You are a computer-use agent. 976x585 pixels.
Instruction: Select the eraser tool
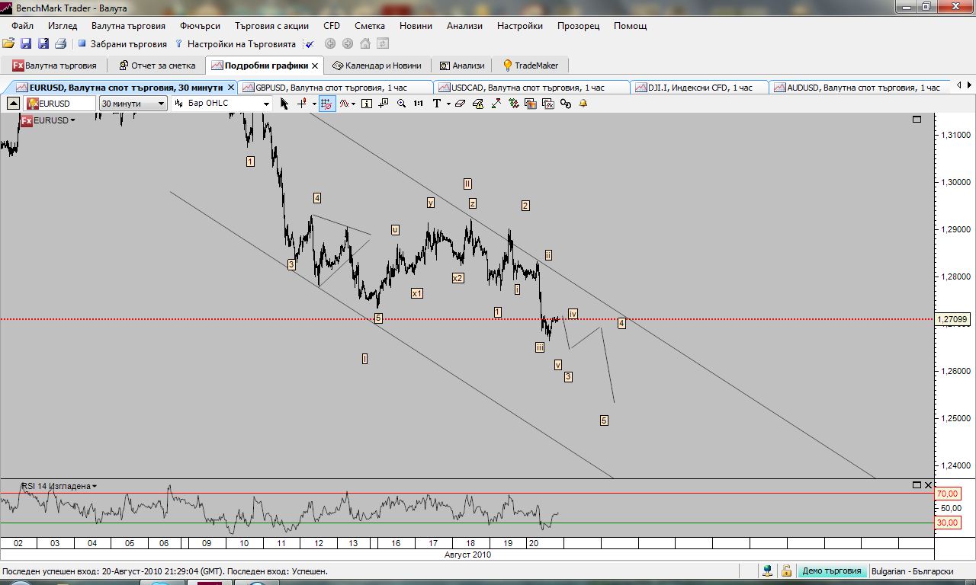(460, 104)
